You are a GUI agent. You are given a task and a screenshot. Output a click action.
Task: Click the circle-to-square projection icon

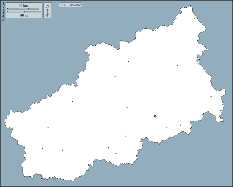pos(64,5)
